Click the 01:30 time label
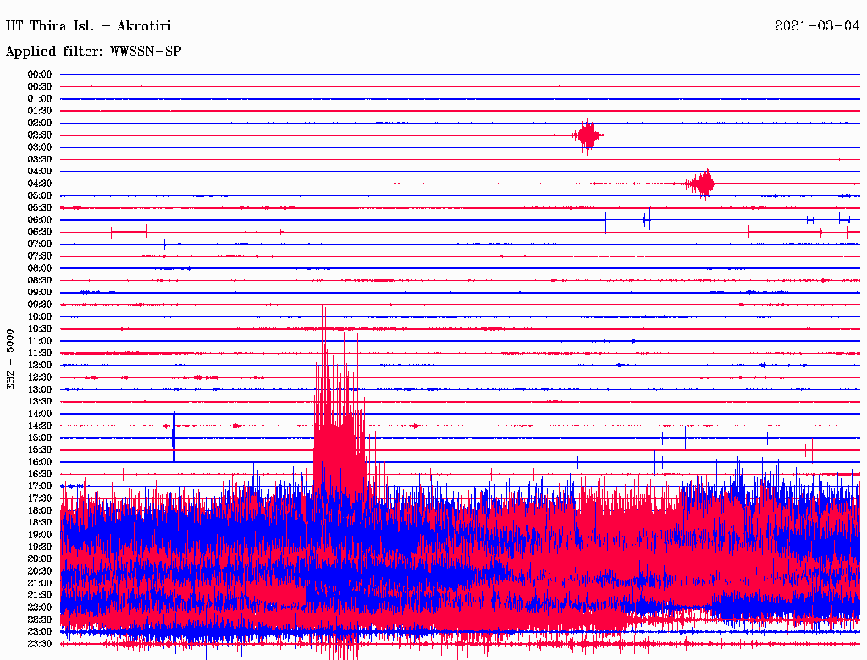The image size is (867, 660). pyautogui.click(x=40, y=111)
